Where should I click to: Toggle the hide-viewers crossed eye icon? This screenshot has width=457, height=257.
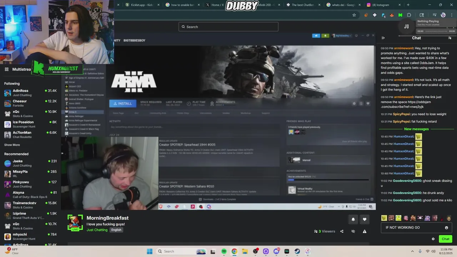tap(353, 231)
